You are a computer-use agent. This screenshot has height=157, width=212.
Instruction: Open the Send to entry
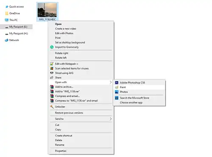point(81,119)
